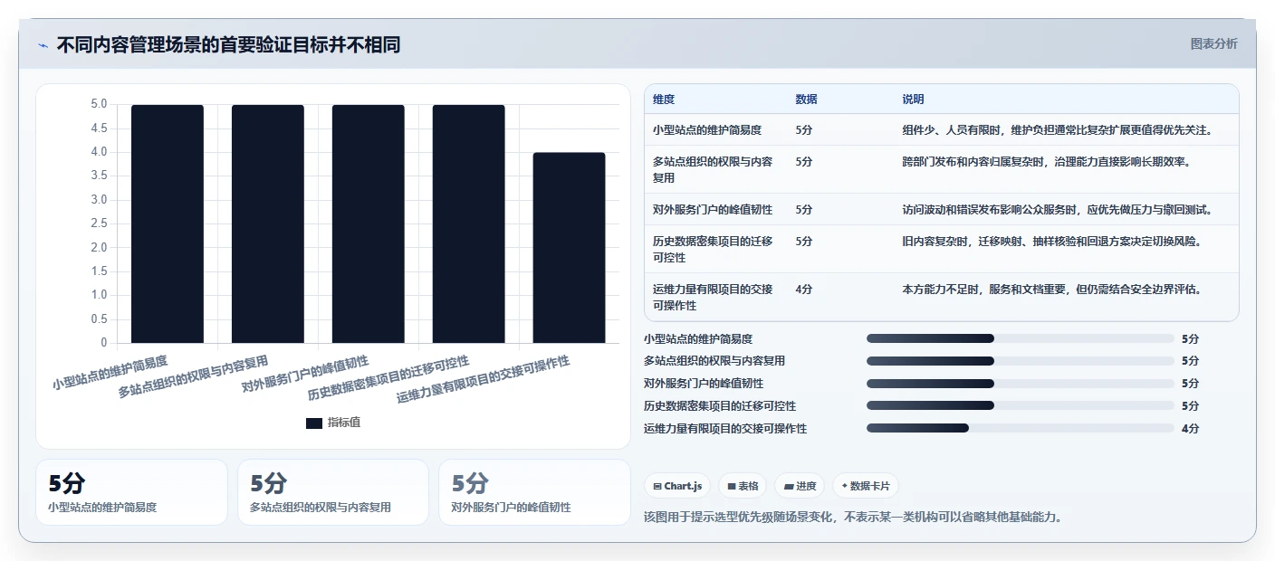The width and height of the screenshot is (1275, 561).
Task: Click description starting 访问波动和错误发布
Action: [1057, 209]
